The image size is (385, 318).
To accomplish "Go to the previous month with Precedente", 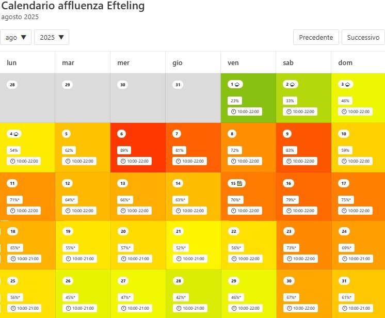I will 316,37.
